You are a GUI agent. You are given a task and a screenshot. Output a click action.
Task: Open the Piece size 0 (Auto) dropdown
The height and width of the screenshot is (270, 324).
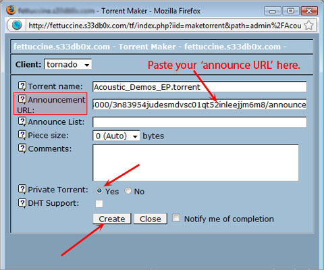116,136
